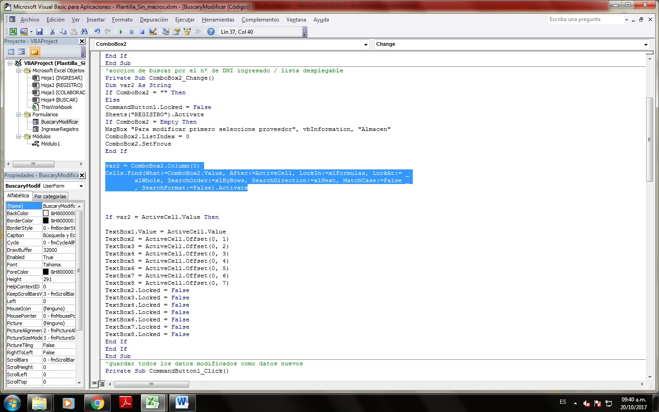Click View Object icon in Project panel
Viewport: 659px width, 412px height.
21,52
